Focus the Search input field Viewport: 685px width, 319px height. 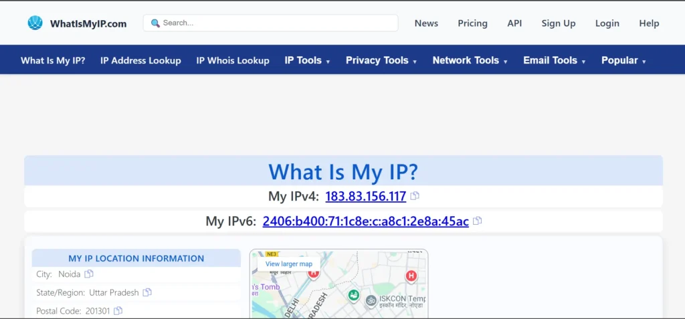tap(270, 23)
